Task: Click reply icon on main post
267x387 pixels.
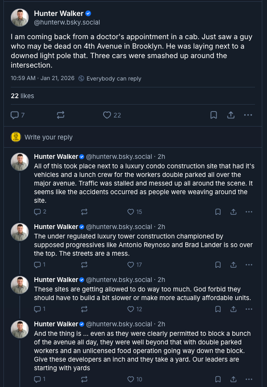Action: pyautogui.click(x=15, y=115)
